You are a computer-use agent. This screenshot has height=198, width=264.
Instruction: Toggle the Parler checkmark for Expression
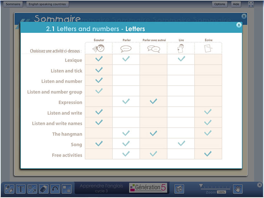(126, 101)
